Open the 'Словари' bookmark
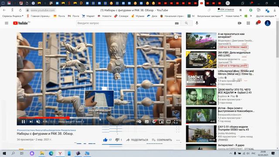This screenshot has height=157, width=279. (x=121, y=16)
